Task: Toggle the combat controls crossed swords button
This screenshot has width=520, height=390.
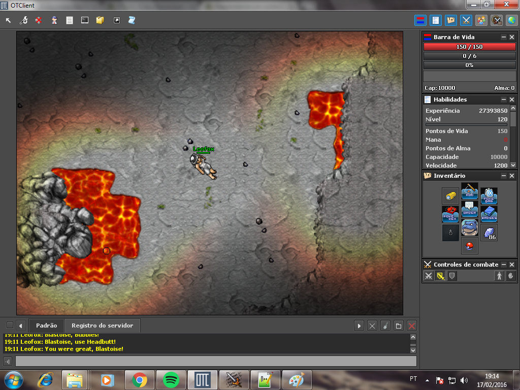Action: click(x=466, y=20)
